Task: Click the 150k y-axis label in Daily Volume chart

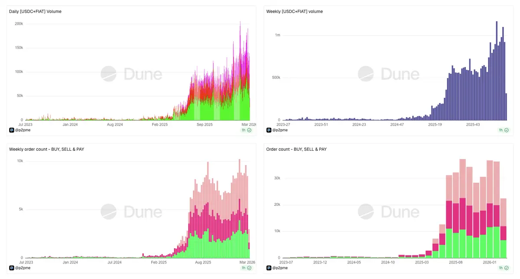Action: tap(19, 48)
